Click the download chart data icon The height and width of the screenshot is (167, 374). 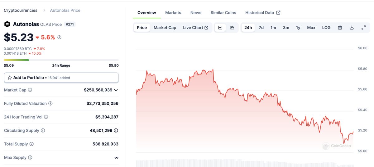click(352, 28)
